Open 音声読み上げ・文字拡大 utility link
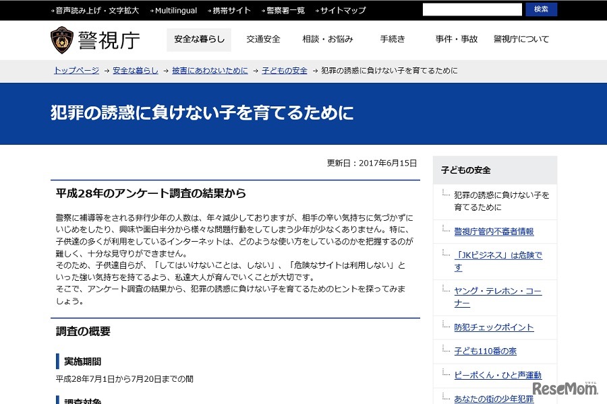Image resolution: width=607 pixels, height=404 pixels. (97, 10)
